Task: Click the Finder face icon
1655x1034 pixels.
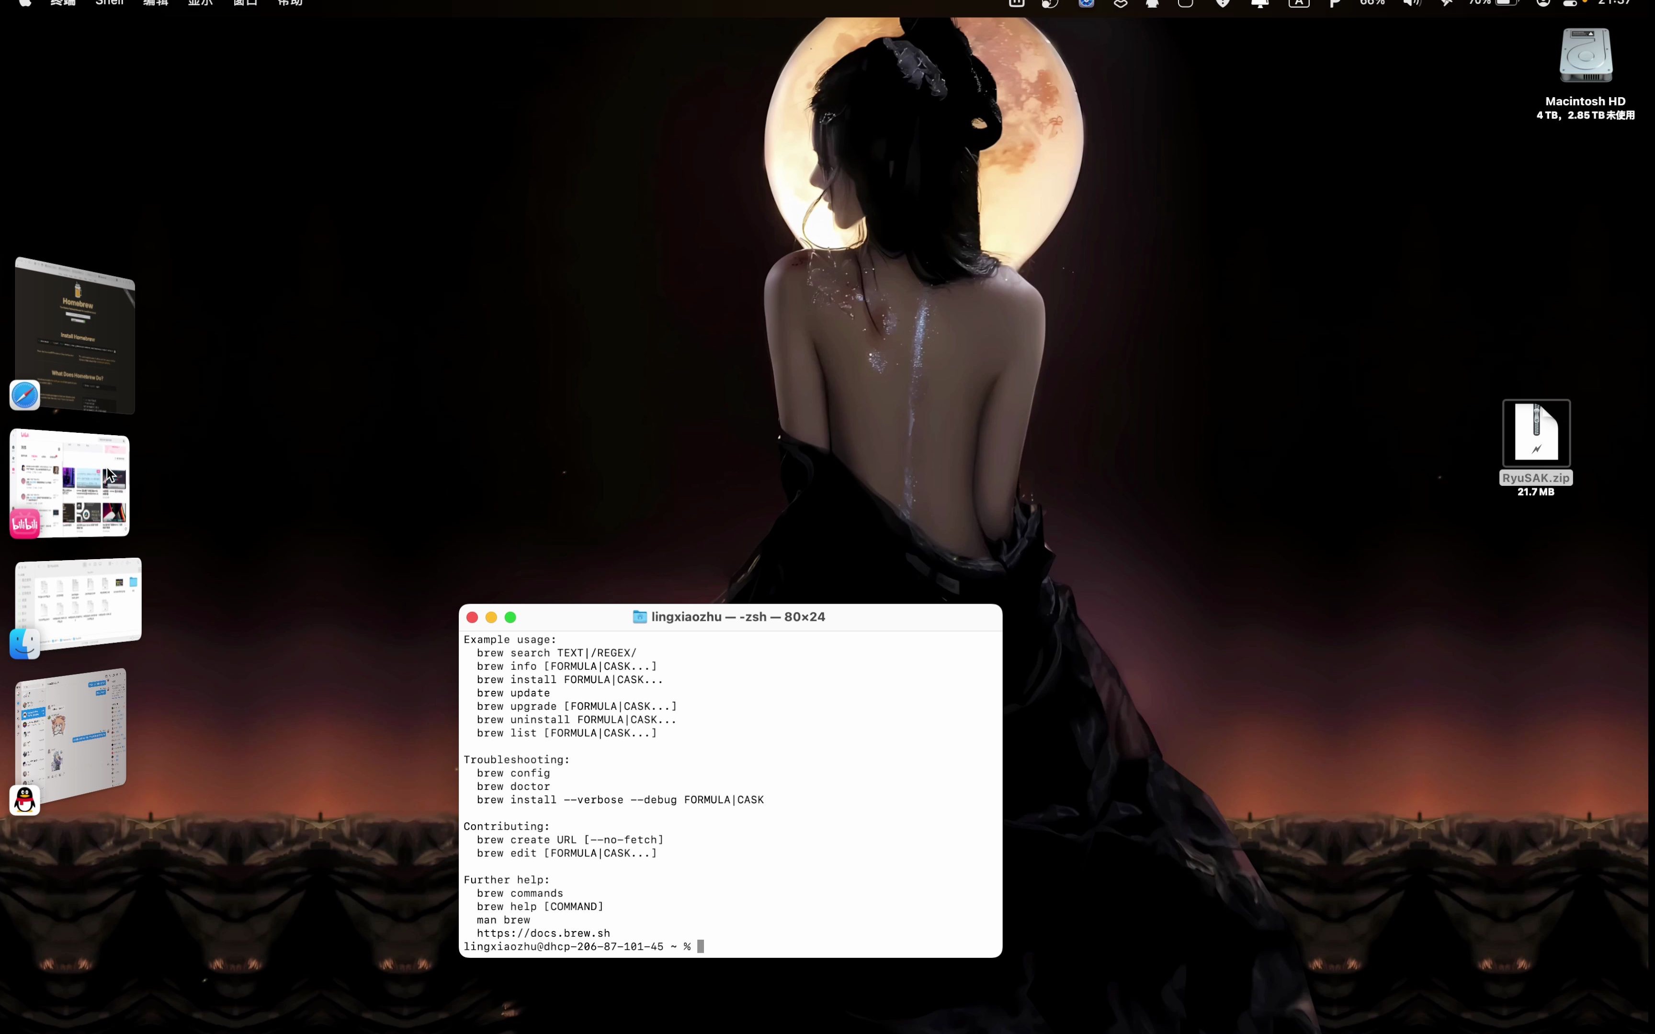Action: [24, 643]
